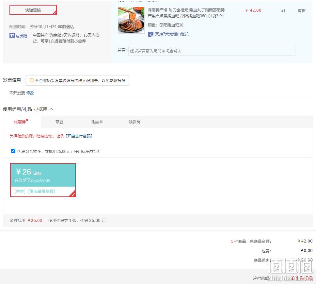Switch to the 礼品卡 tab

point(97,122)
